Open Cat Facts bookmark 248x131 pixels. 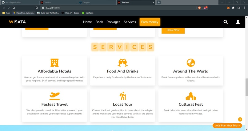tap(88, 13)
